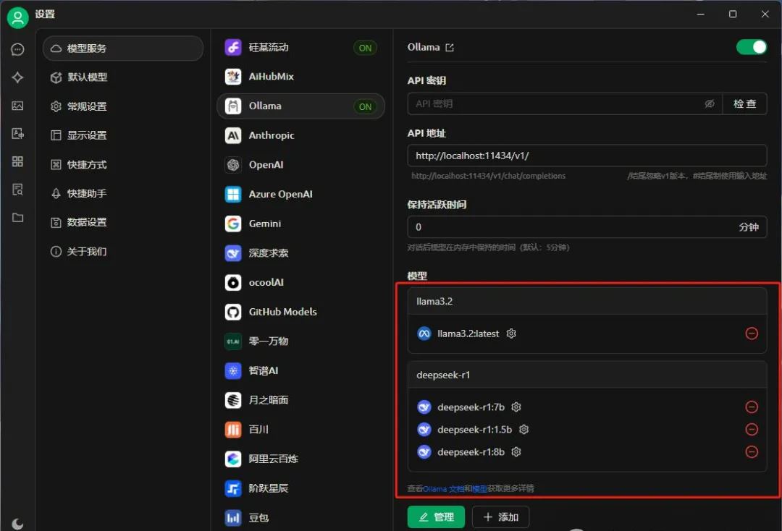Click the green 管理 manage button
Image resolution: width=782 pixels, height=531 pixels.
[436, 517]
